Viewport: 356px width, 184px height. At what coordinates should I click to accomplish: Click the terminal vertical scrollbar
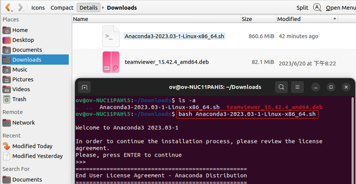tap(353, 140)
